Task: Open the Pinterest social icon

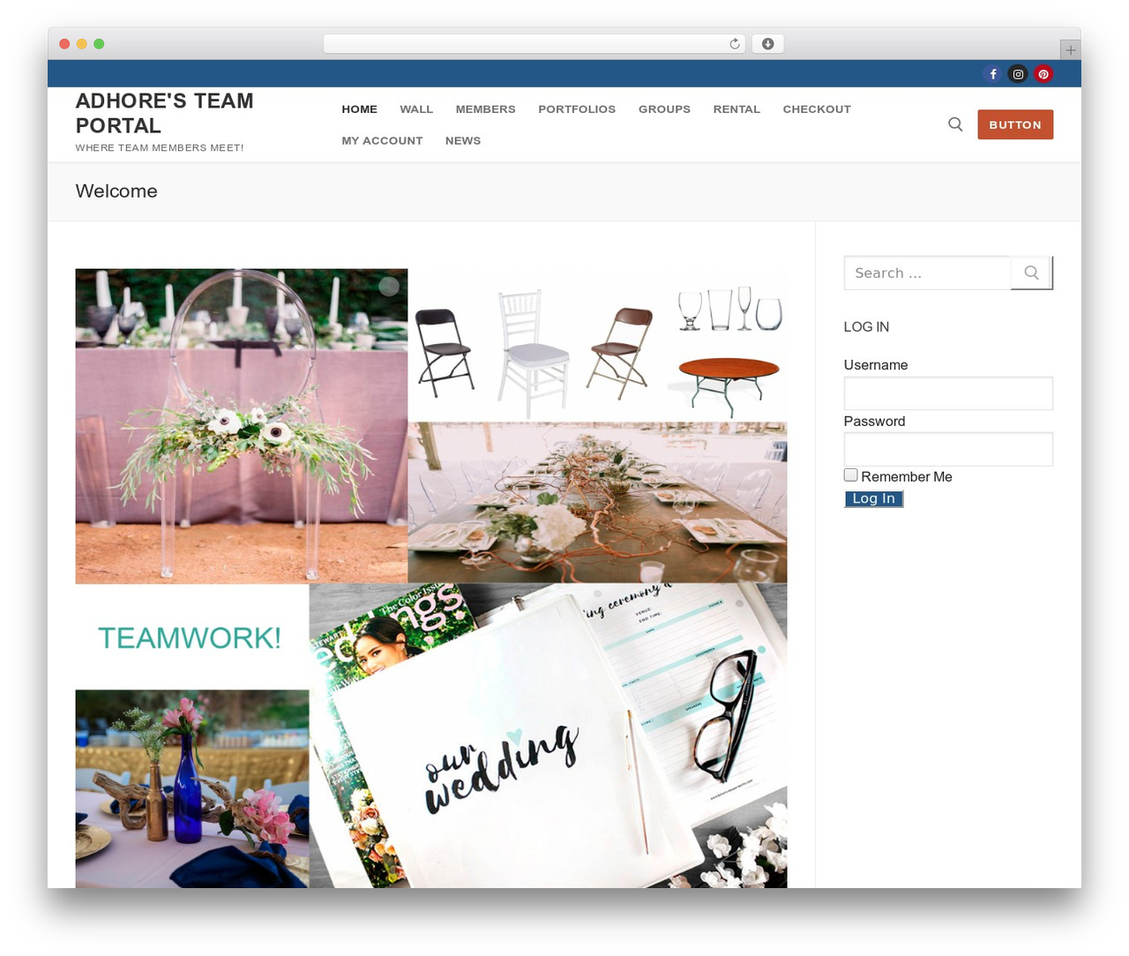Action: [1043, 74]
